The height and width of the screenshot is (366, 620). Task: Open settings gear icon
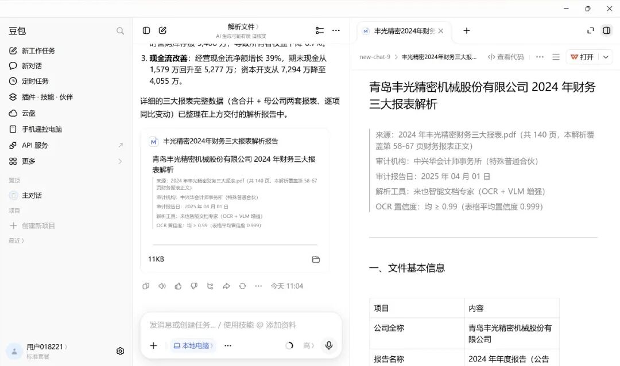(x=120, y=351)
